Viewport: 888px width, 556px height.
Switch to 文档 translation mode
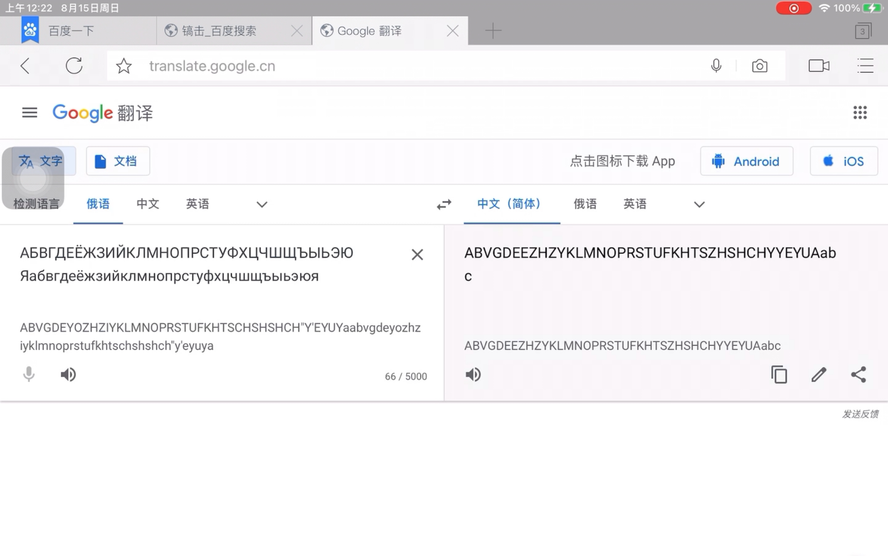pyautogui.click(x=118, y=161)
